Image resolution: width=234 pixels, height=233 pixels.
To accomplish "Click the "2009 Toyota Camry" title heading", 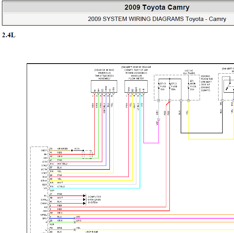I will click(x=157, y=7).
